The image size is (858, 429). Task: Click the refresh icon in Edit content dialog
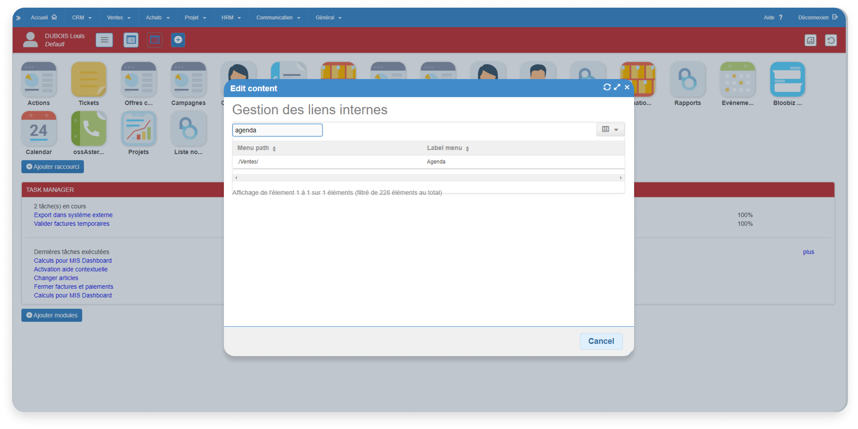[x=607, y=87]
